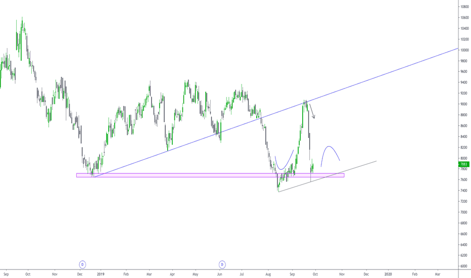Image resolution: width=471 pixels, height=278 pixels.
Task: Click the 8800 price axis label
Action: pos(464,115)
